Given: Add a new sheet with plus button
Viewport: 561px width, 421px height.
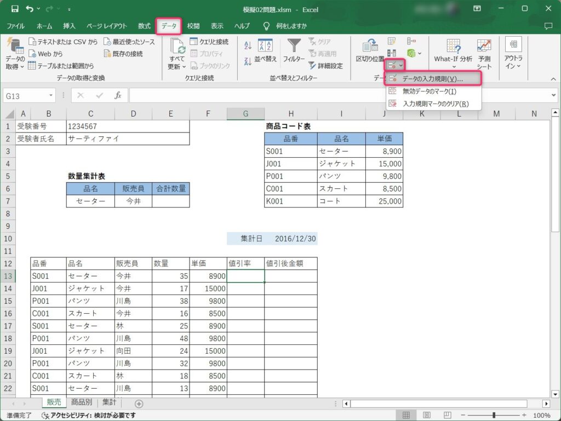Looking at the screenshot, I should coord(139,403).
